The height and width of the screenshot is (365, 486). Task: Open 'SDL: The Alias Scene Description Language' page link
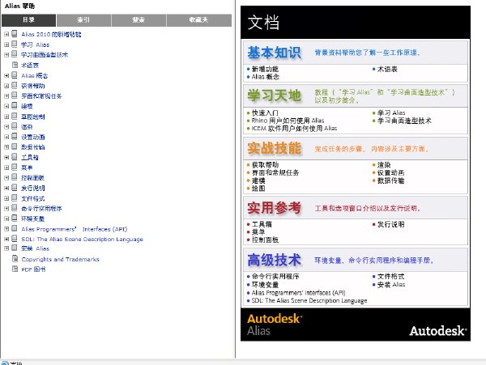[x=309, y=300]
